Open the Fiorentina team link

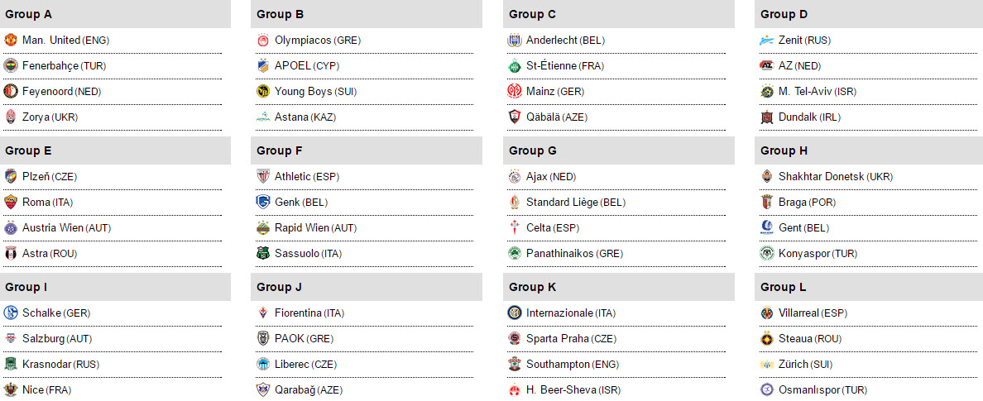(299, 313)
